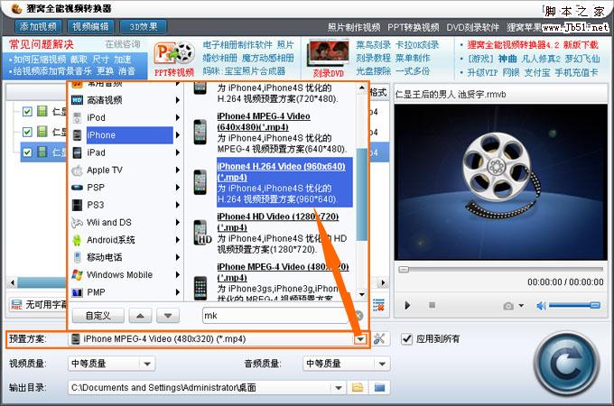Expand the 移动电话 submenu arrow
This screenshot has height=406, width=614.
coord(178,257)
